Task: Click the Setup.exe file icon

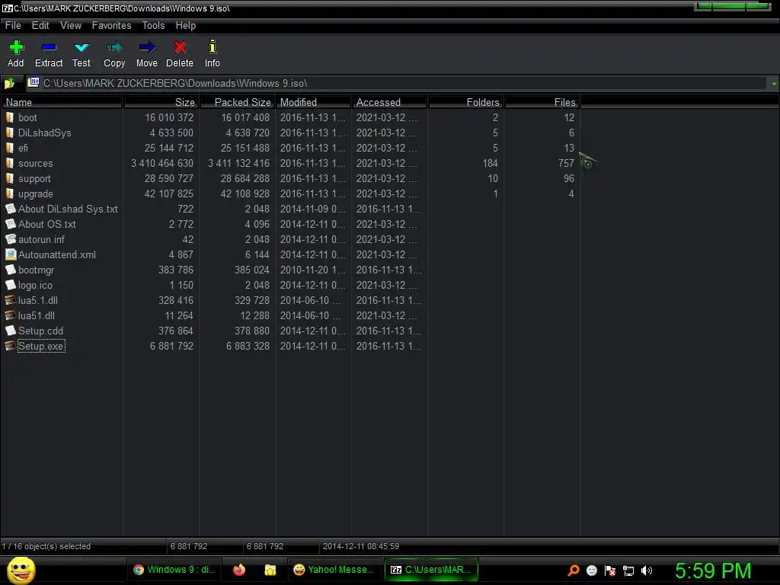Action: [x=11, y=346]
